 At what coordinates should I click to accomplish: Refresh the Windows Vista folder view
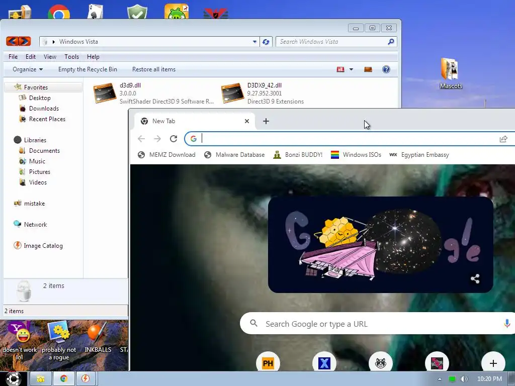click(x=266, y=42)
